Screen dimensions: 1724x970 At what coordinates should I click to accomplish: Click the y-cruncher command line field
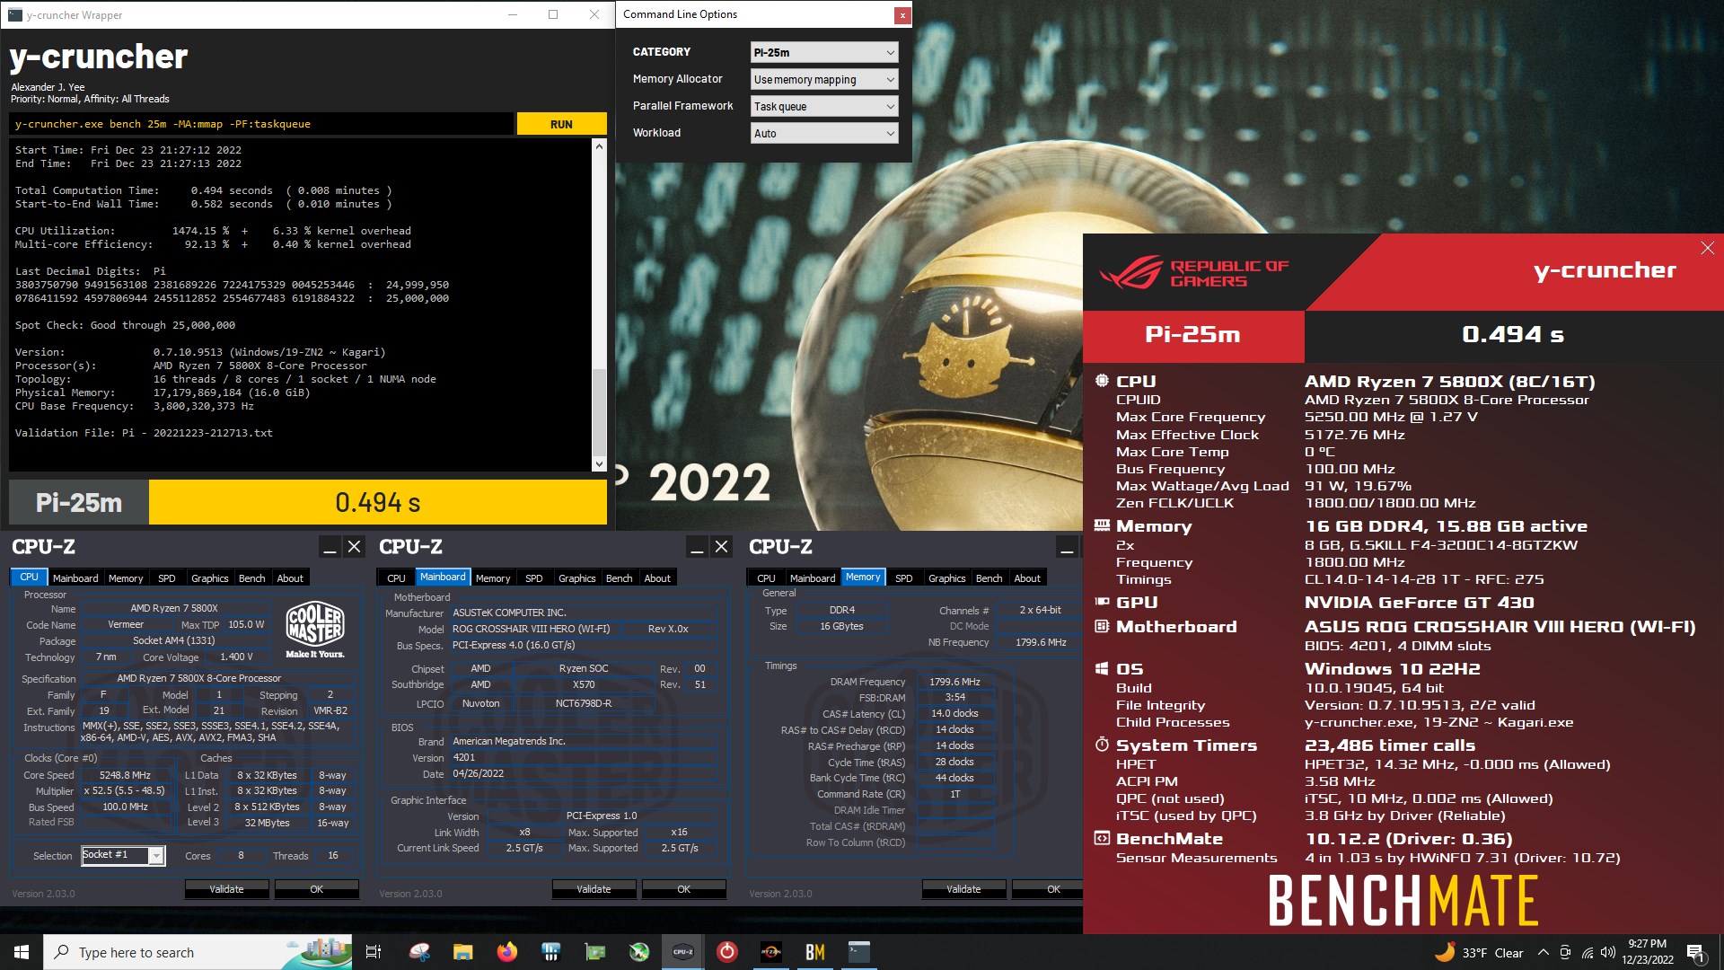pos(261,124)
